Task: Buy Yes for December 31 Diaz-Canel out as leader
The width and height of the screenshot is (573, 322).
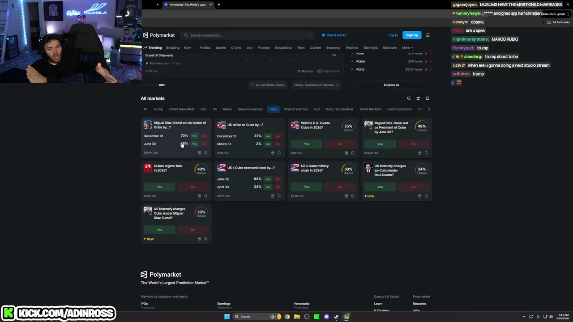Action: click(x=194, y=136)
